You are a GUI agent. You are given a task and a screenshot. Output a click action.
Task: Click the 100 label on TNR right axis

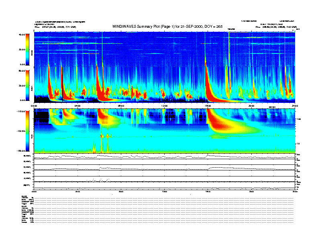[x=299, y=119]
